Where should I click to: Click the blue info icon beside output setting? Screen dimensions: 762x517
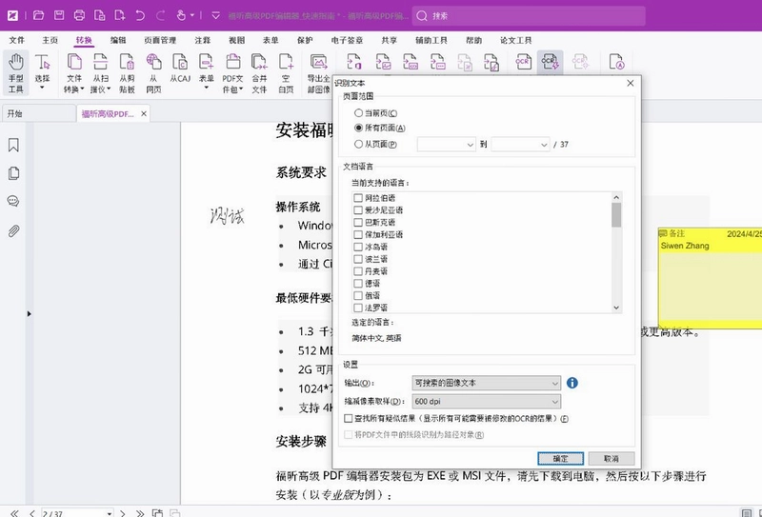tap(572, 383)
